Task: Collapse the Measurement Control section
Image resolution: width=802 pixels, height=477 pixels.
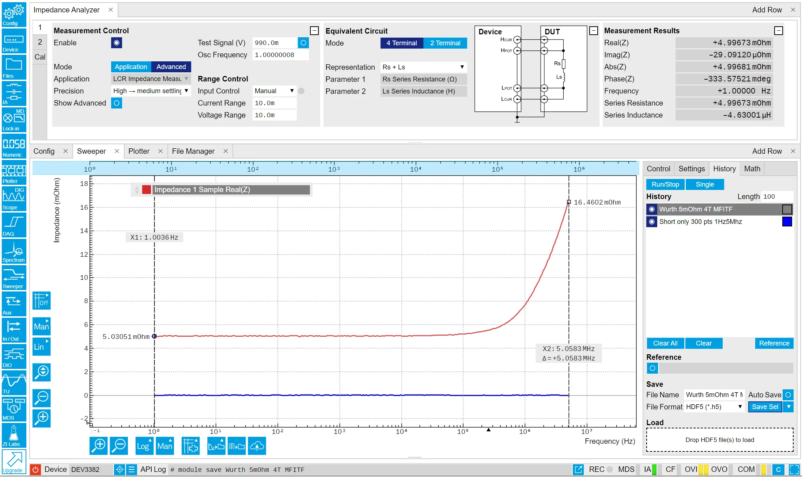Action: [314, 31]
